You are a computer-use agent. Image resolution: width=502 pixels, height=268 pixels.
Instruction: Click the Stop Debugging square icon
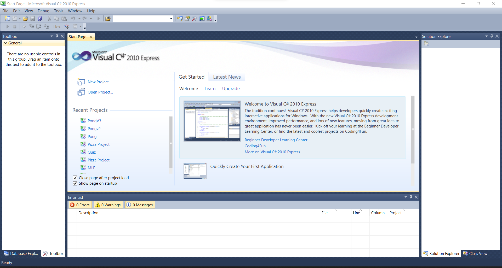point(15,27)
